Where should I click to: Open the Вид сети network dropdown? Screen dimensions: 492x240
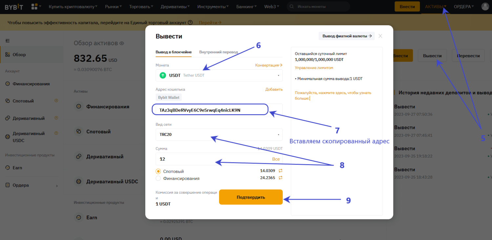(x=219, y=134)
